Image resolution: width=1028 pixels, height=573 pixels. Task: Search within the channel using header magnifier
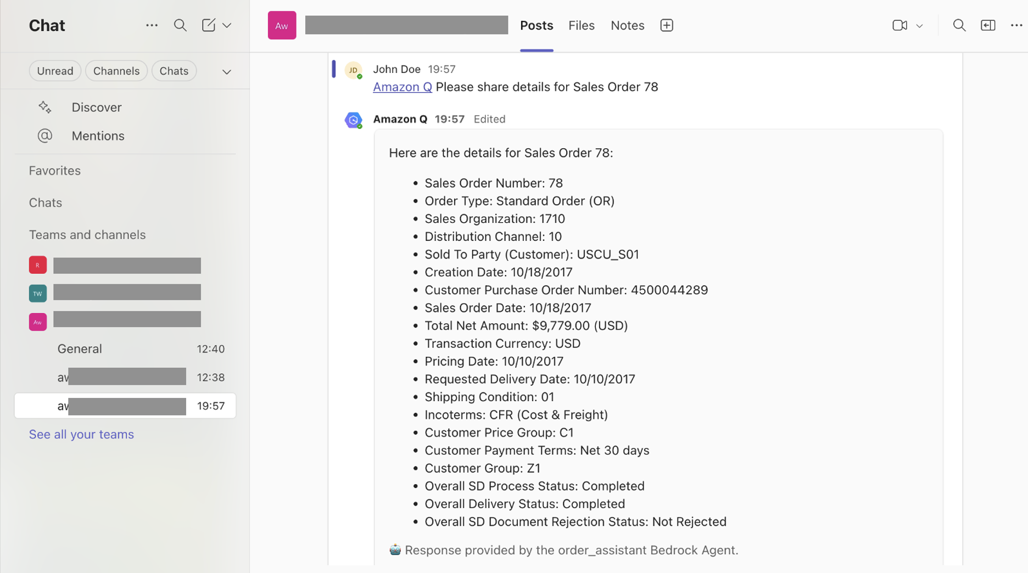[959, 25]
